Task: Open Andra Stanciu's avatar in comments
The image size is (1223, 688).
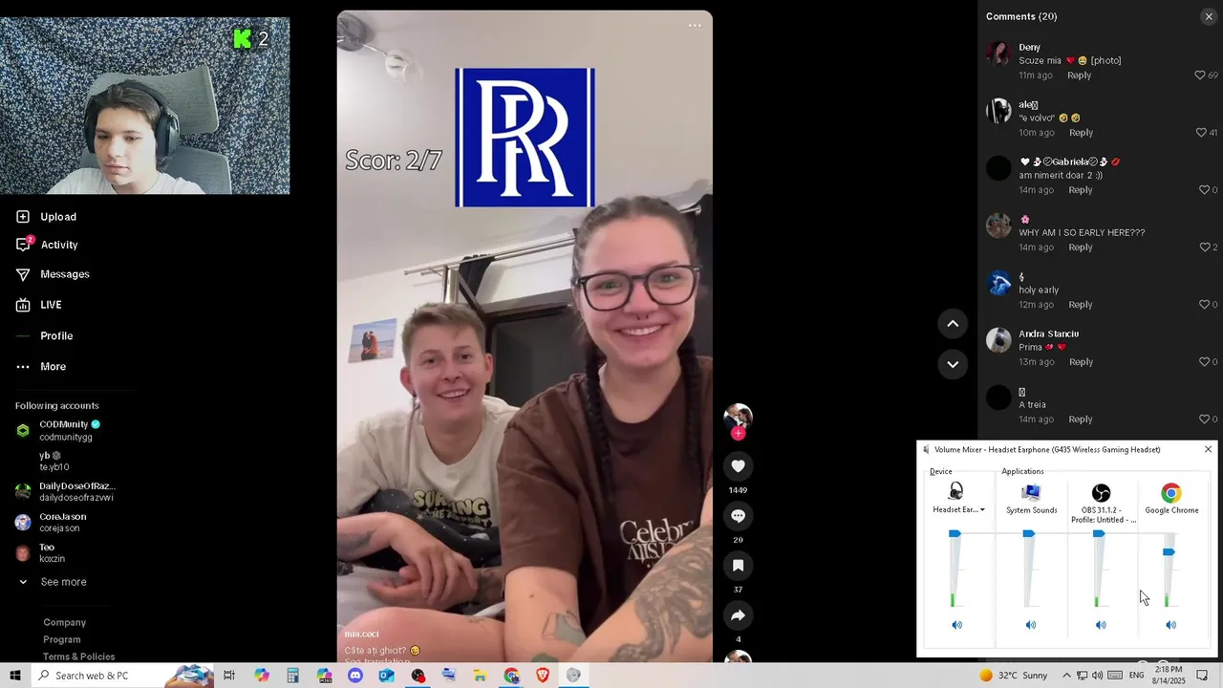Action: pos(998,340)
